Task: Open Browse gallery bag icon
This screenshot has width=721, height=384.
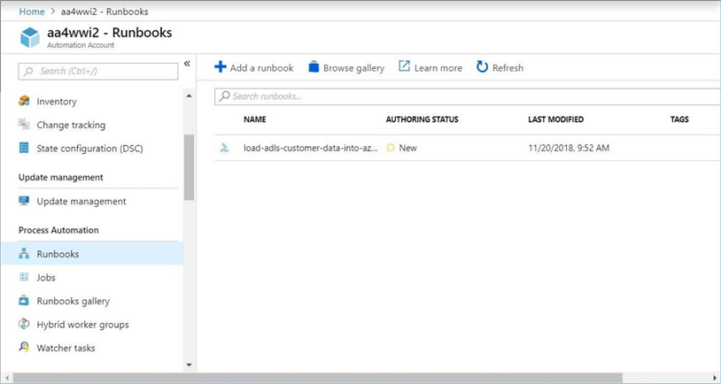Action: [x=314, y=67]
